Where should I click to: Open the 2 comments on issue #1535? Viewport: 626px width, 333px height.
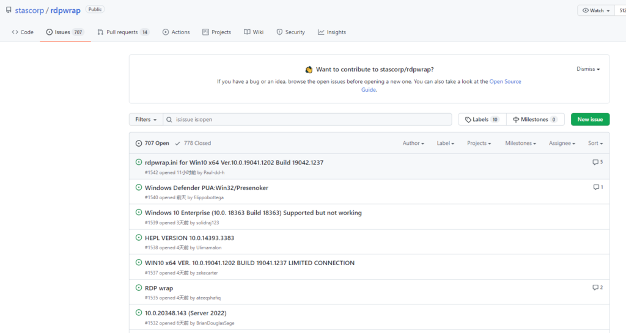(x=598, y=288)
